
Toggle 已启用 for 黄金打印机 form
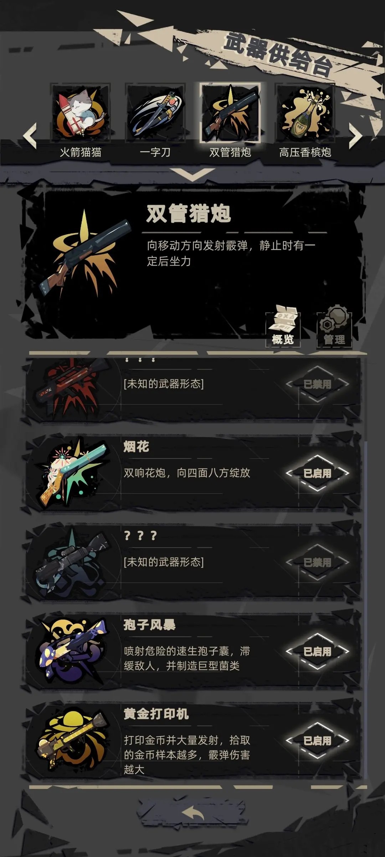click(x=317, y=741)
